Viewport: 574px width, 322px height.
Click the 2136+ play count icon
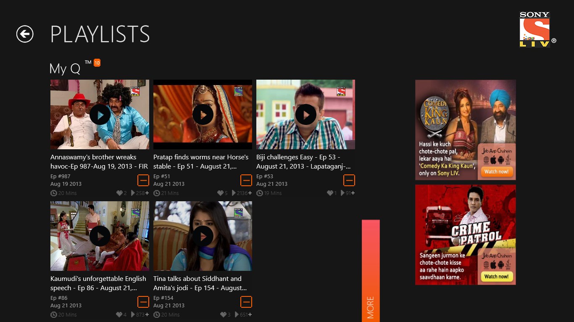tap(234, 193)
